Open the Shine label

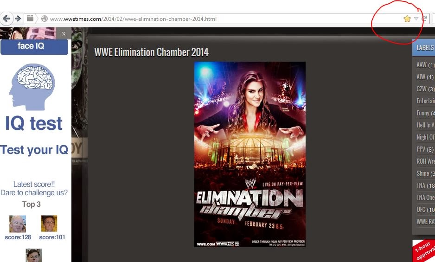point(425,173)
